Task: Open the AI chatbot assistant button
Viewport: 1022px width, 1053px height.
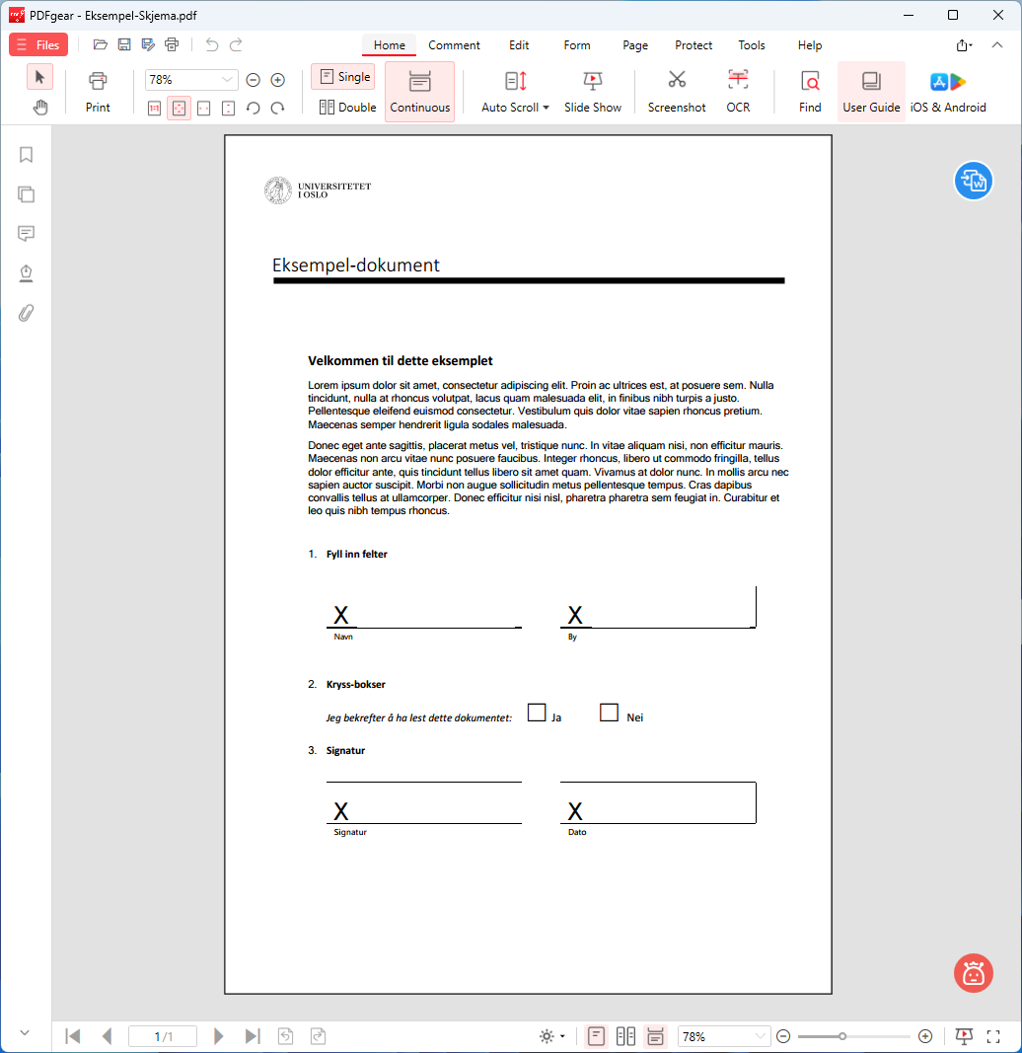Action: (x=973, y=973)
